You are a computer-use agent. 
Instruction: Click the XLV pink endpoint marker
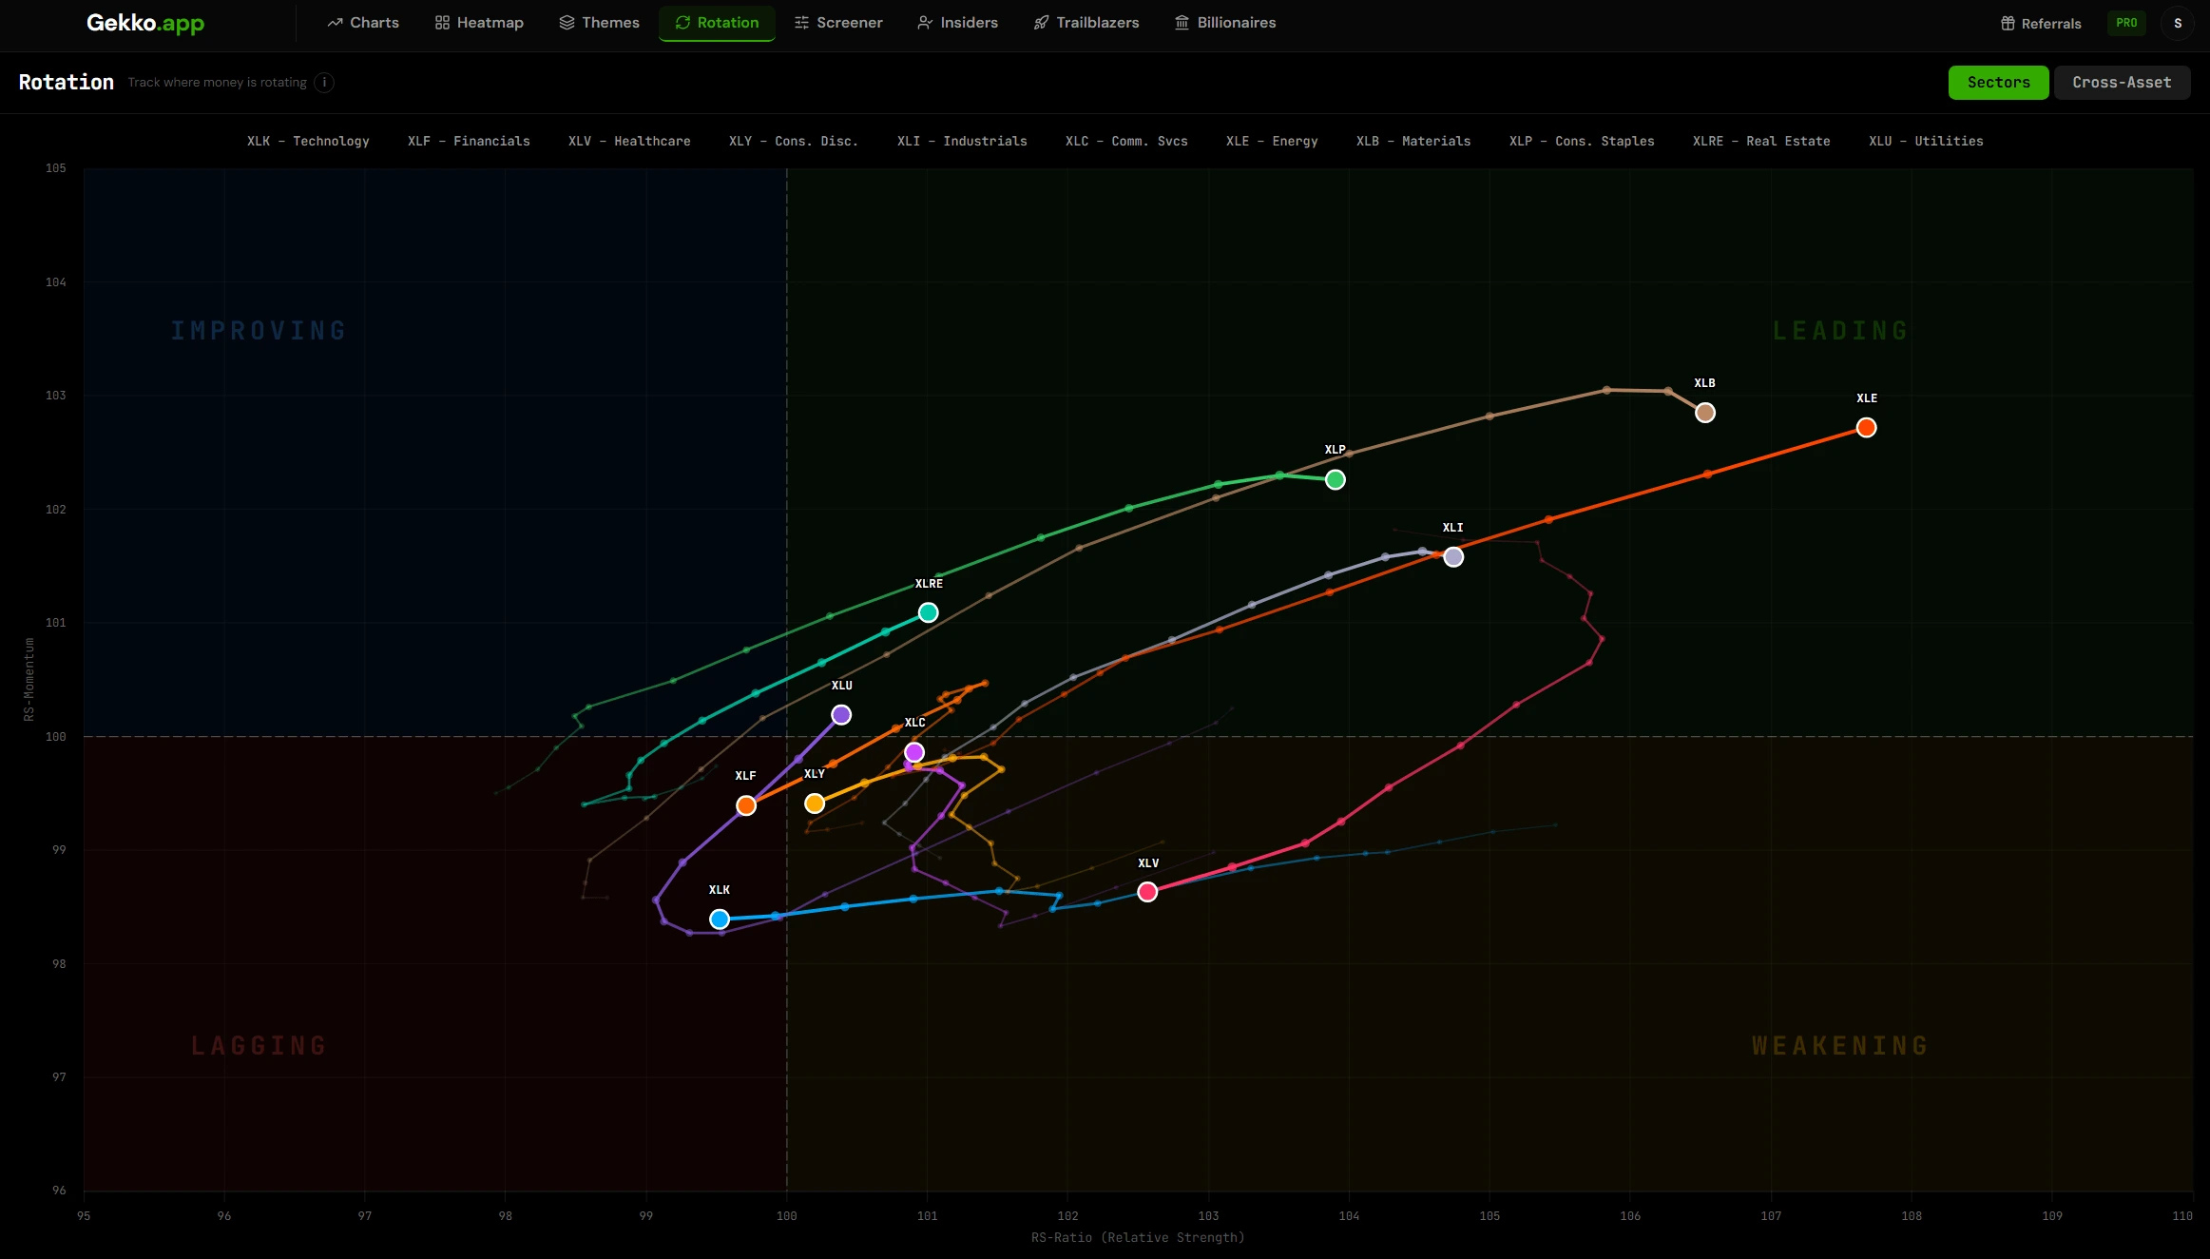(x=1147, y=892)
